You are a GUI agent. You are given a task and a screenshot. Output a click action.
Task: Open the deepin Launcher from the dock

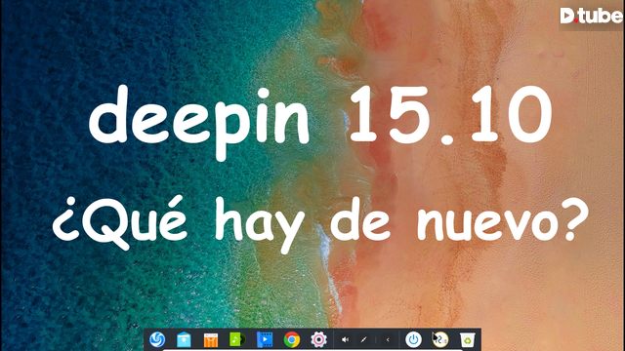(157, 339)
